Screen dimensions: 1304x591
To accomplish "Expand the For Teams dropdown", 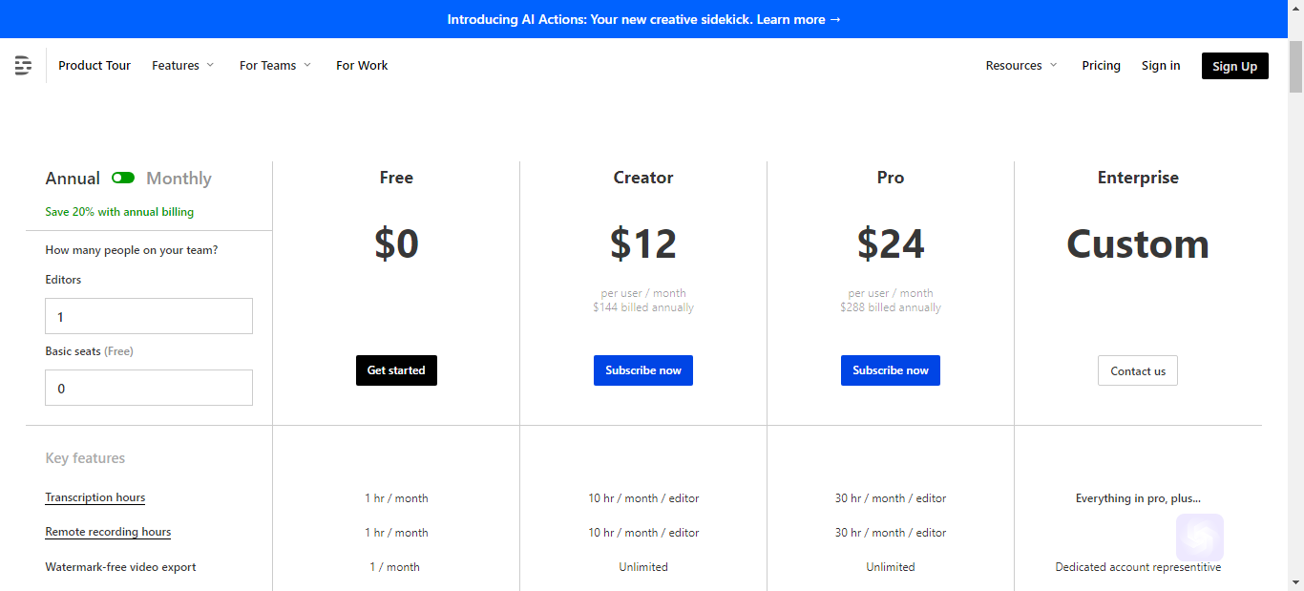I will (x=276, y=65).
